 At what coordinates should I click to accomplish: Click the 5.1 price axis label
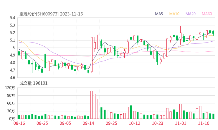[12, 40]
